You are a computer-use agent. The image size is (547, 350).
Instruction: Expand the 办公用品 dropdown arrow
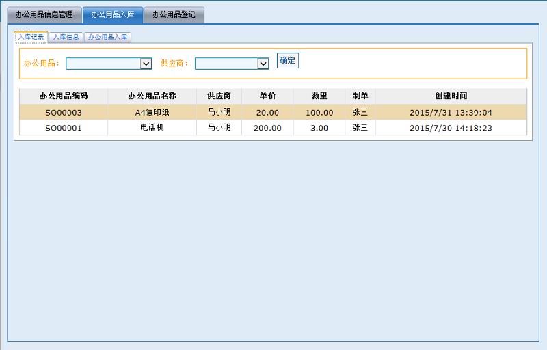(x=146, y=64)
